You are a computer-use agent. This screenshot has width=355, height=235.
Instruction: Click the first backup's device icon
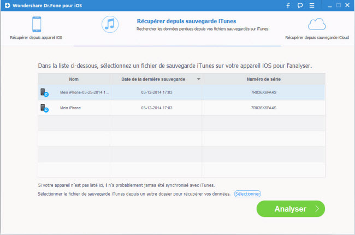pos(44,92)
